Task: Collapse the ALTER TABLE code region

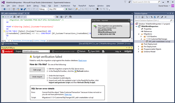Action: (5, 31)
